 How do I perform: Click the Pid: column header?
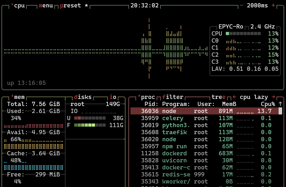(151, 104)
